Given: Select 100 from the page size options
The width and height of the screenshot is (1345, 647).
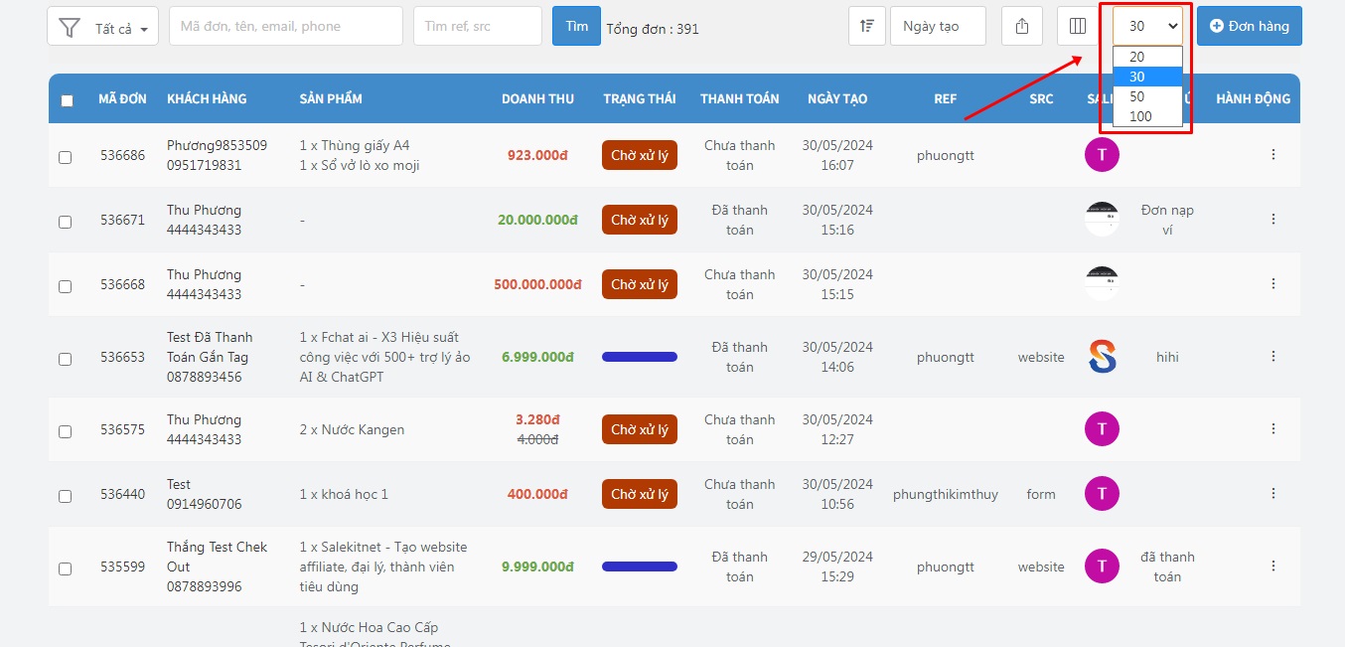Looking at the screenshot, I should click(1140, 116).
